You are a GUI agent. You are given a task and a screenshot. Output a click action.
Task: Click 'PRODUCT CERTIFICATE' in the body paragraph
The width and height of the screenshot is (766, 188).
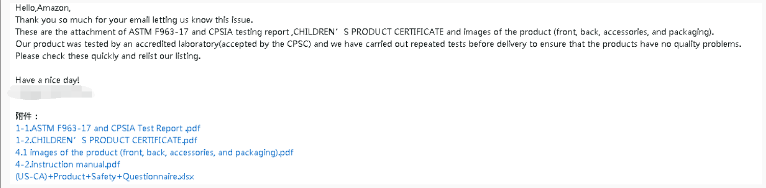click(390, 32)
